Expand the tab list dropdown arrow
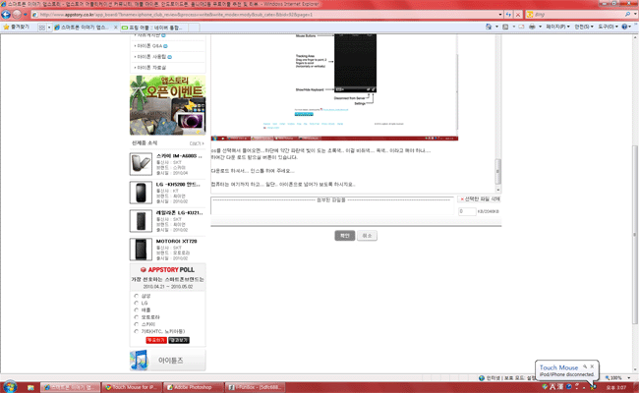639x393 pixels. click(x=49, y=28)
